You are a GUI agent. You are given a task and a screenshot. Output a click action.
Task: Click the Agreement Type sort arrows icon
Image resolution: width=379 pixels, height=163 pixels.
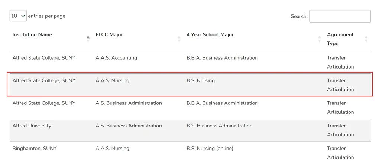[x=366, y=39]
